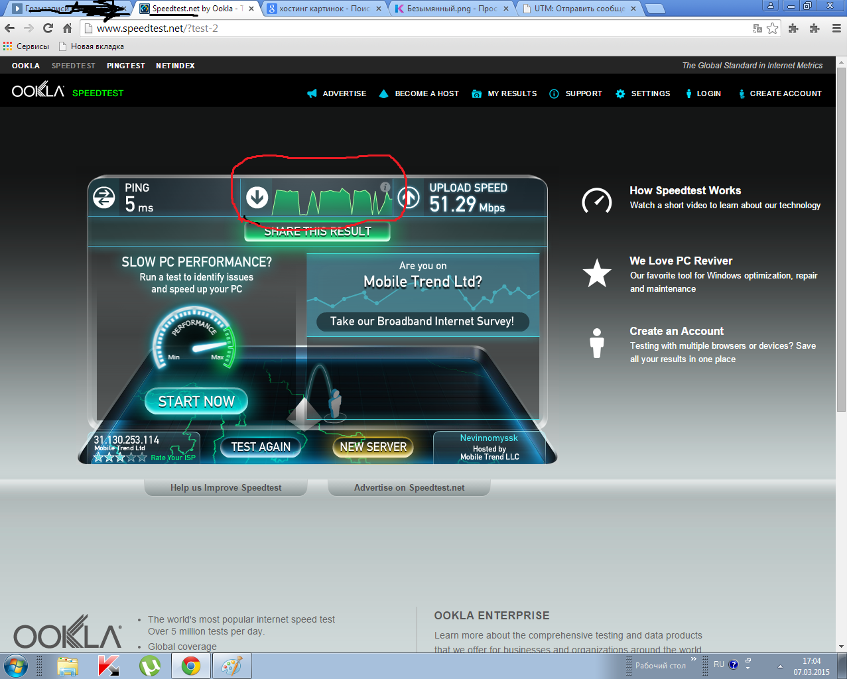Click CREATE ACCOUNT in the header
Screen dimensions: 849x679
click(x=779, y=93)
